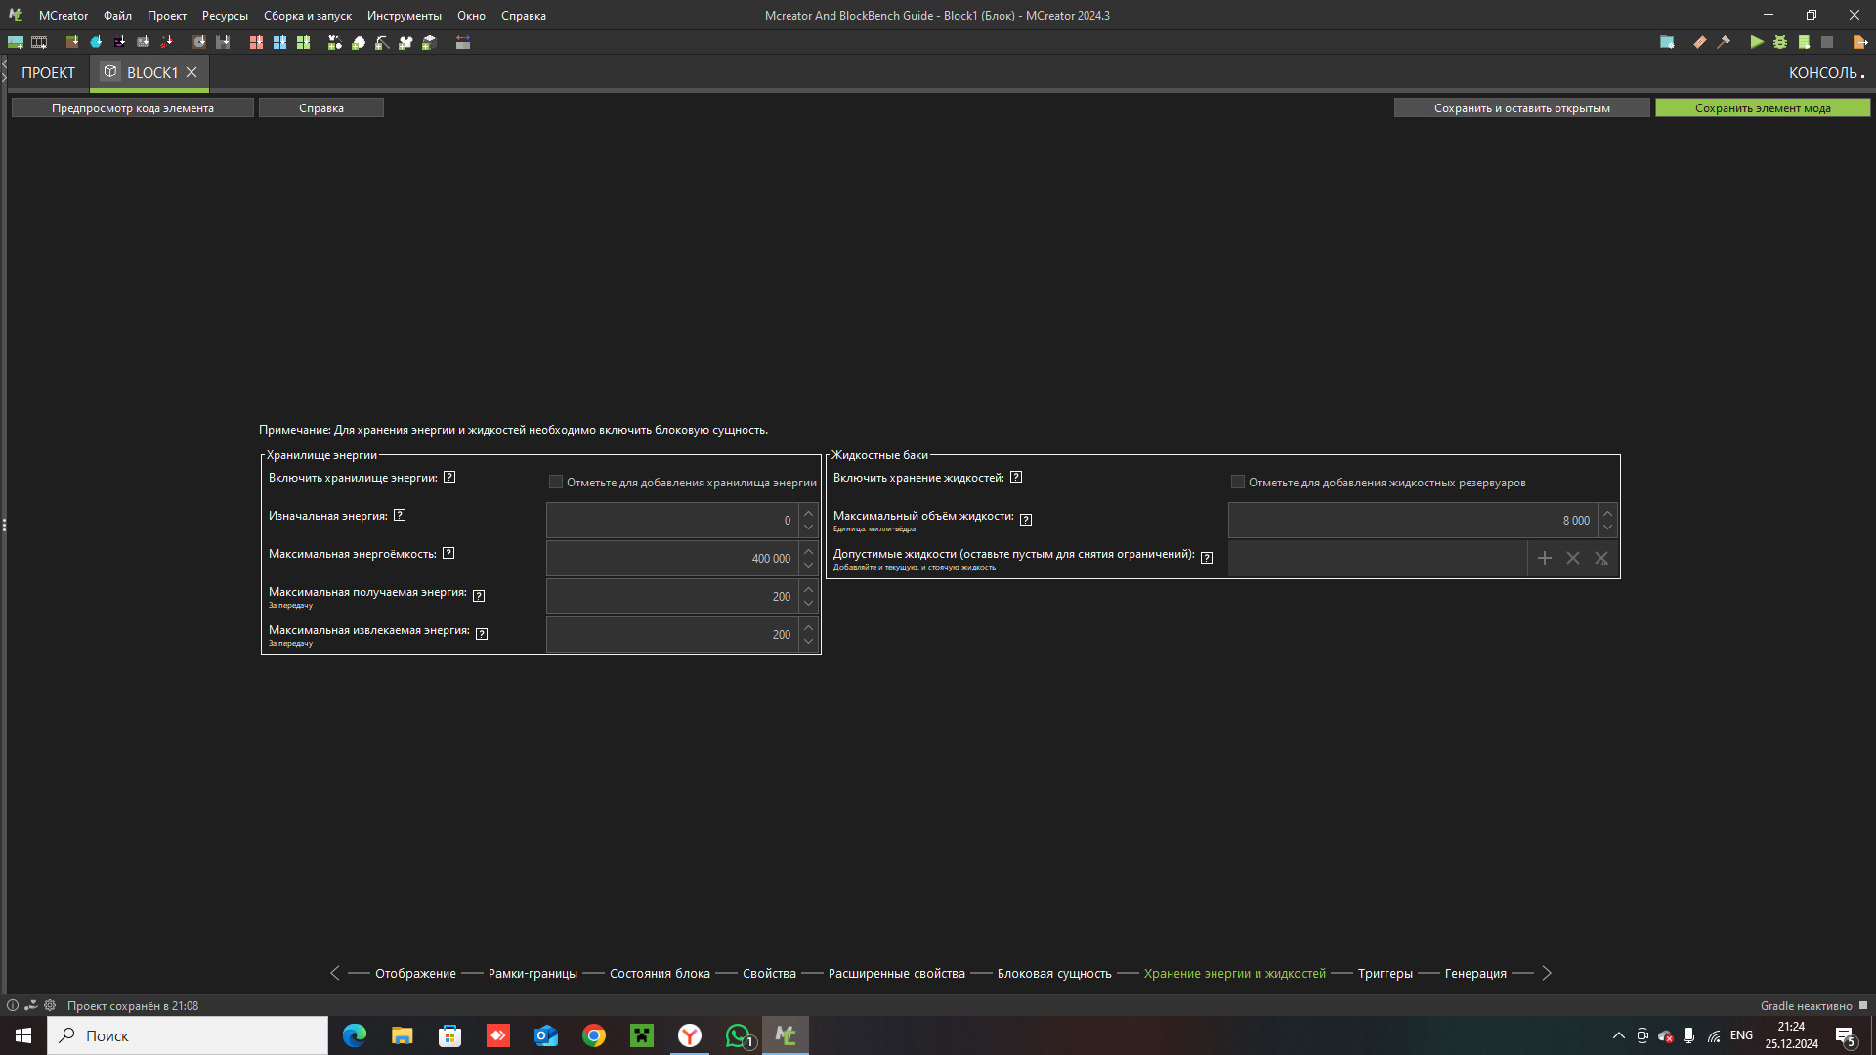The image size is (1876, 1055).
Task: Go to next page using right chevron
Action: (1547, 973)
